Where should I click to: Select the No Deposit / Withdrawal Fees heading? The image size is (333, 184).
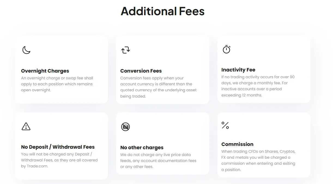tap(58, 147)
